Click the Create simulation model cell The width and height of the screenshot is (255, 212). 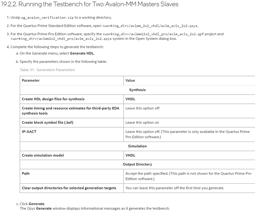click(43, 155)
